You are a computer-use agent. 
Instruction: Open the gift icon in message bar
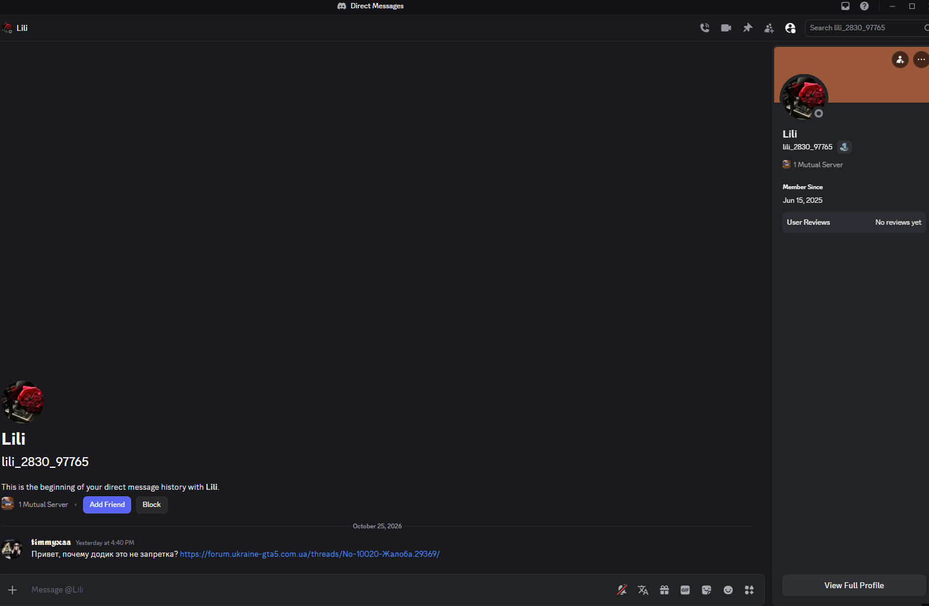coord(664,589)
